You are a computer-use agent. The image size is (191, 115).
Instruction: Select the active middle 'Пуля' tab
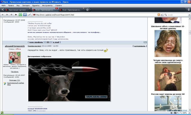pyautogui.click(x=45, y=10)
